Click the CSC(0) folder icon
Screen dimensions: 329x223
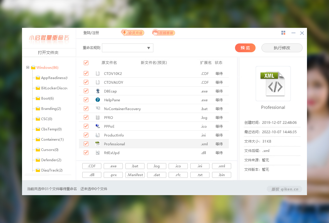click(x=38, y=119)
